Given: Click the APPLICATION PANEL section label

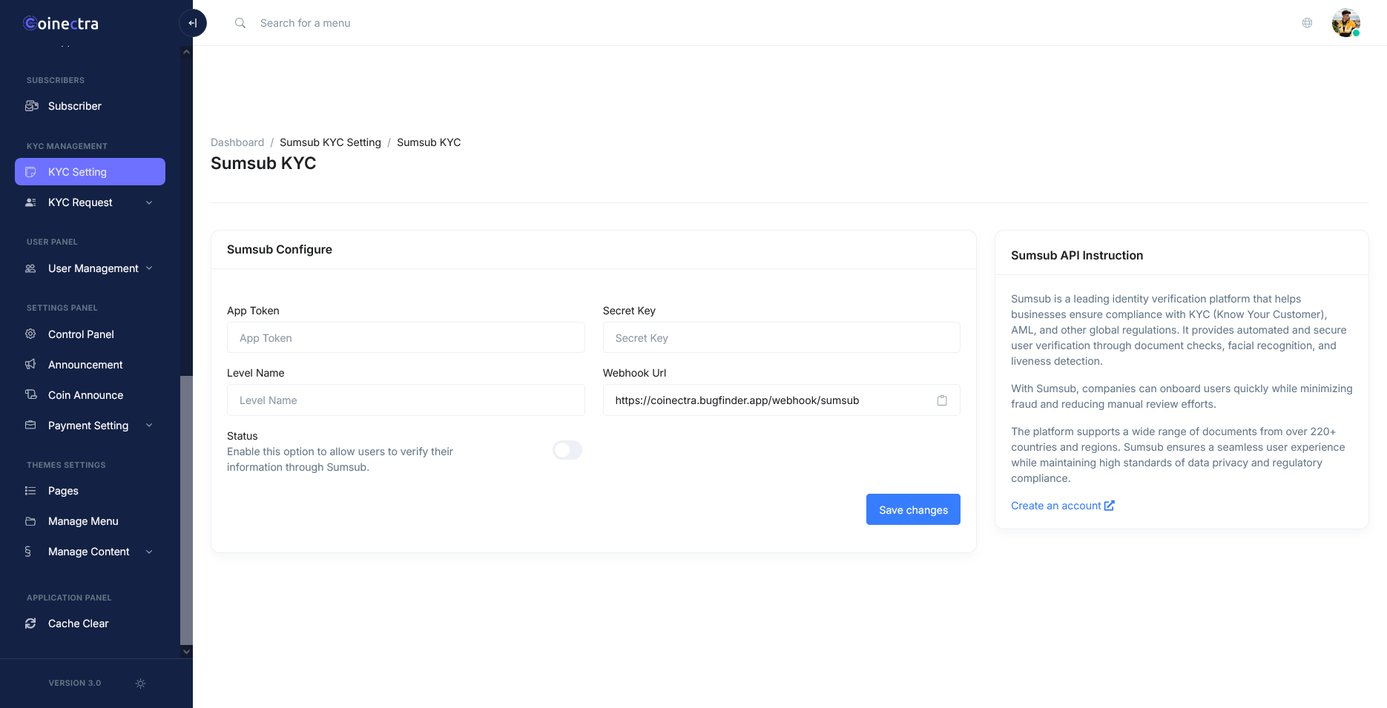Looking at the screenshot, I should [69, 598].
